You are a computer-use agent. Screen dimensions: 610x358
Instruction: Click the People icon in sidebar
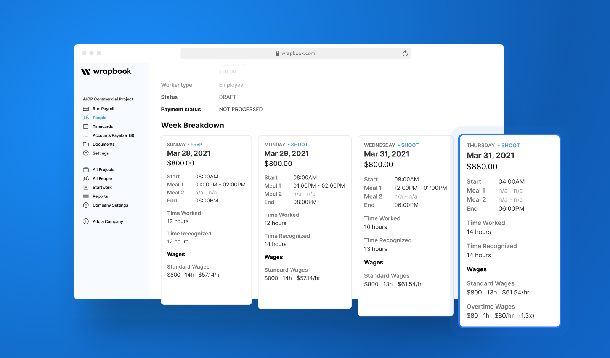86,118
